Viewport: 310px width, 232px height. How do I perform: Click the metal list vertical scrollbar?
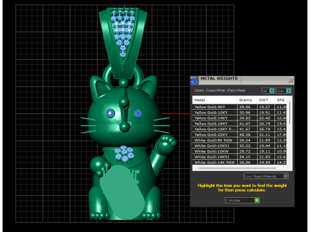pos(290,113)
